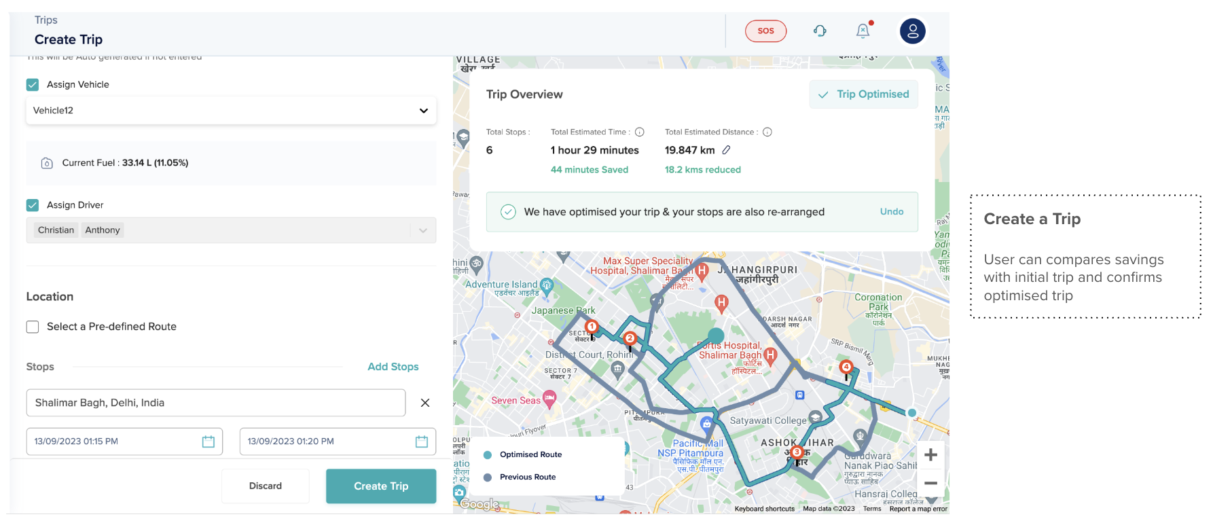
Task: Open the driver selection dropdown chevron
Action: tap(423, 230)
